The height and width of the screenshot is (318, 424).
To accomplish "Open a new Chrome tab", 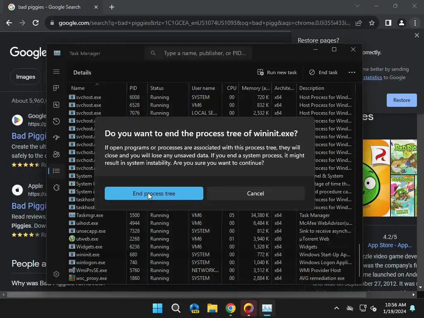I will [x=112, y=7].
